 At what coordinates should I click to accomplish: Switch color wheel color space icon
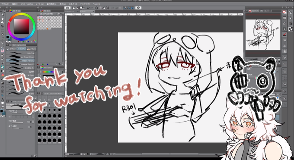[35, 41]
